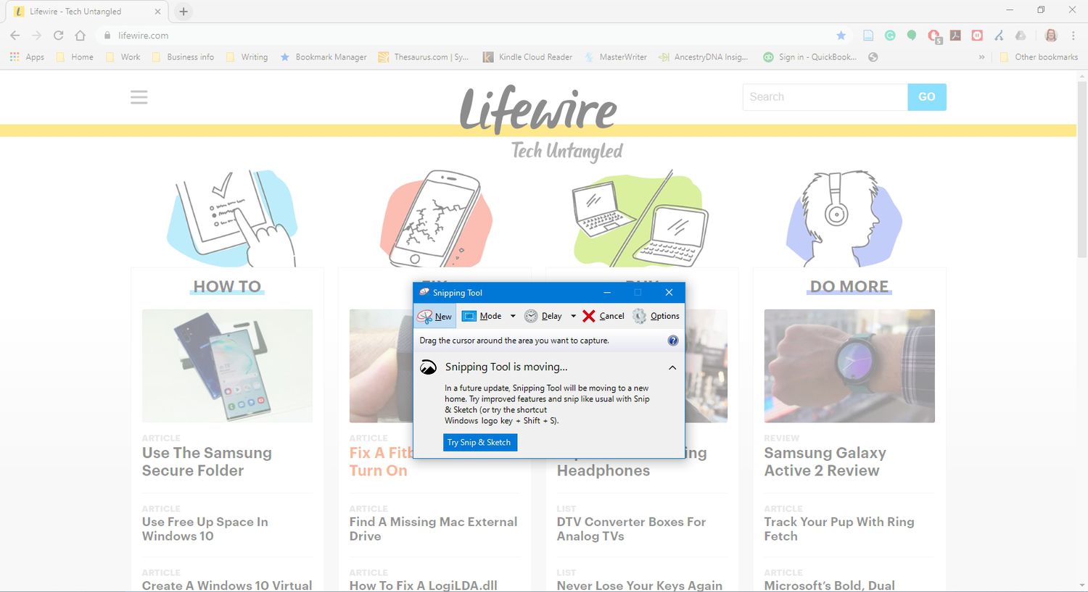Screen dimensions: 1088x592
Task: Click the globe bookmark icon
Action: [873, 57]
